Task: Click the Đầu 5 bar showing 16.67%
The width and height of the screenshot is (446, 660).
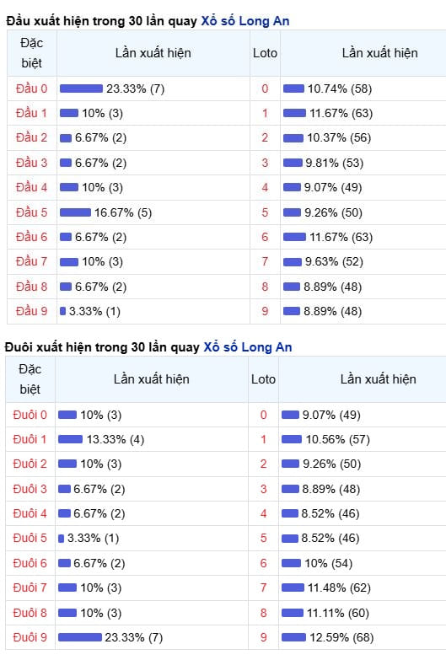Action: [x=75, y=212]
